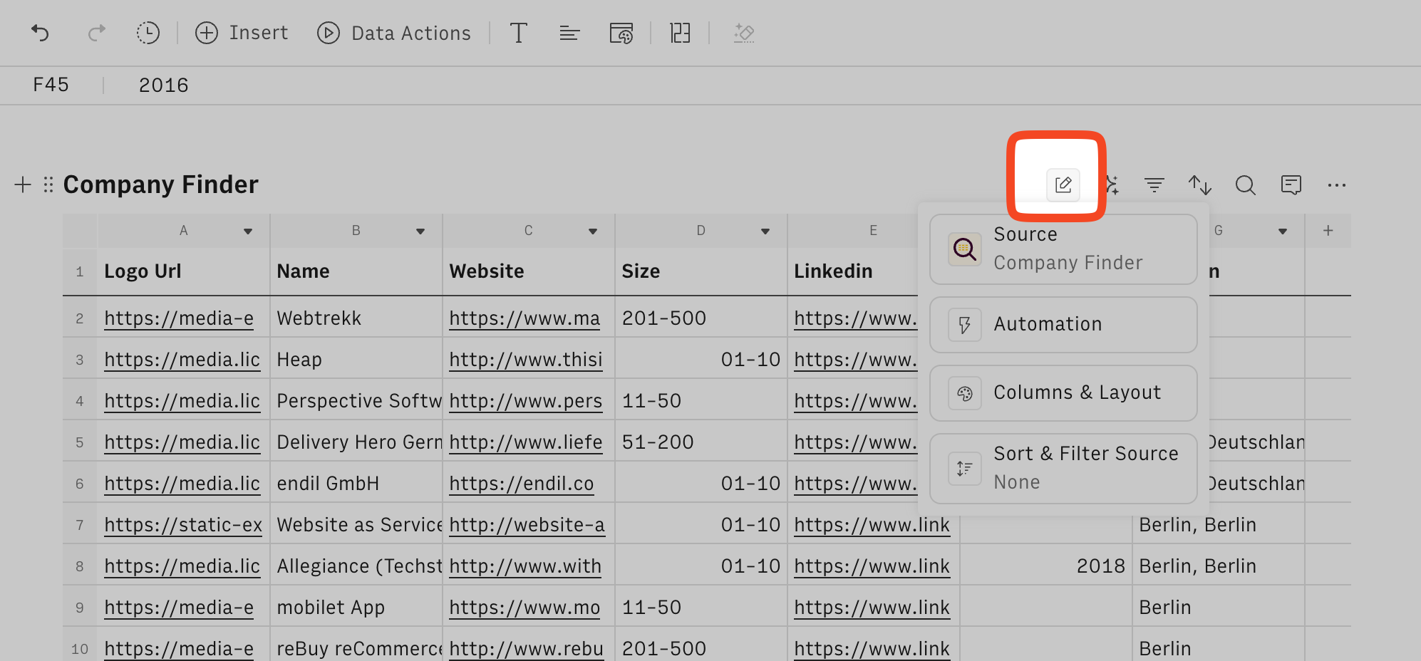Select the Perspective Softw name cell
1421x661 pixels.
[x=356, y=401]
